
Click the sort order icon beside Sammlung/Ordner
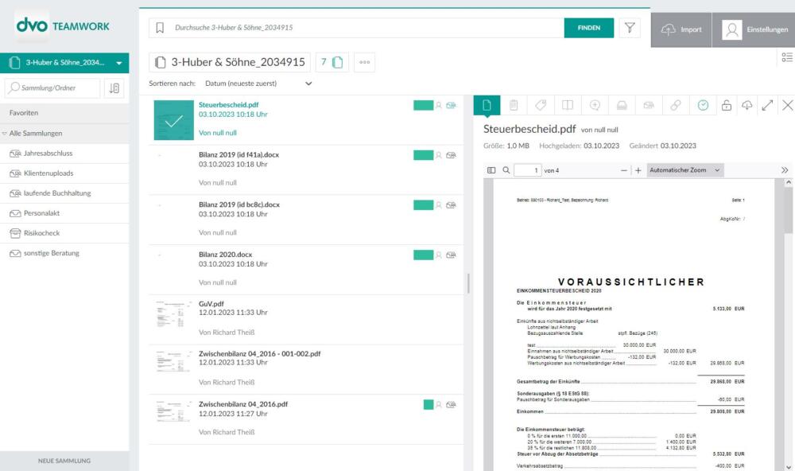tap(114, 88)
